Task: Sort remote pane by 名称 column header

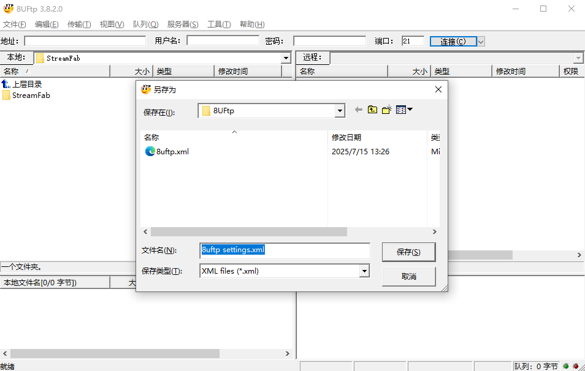Action: click(342, 71)
